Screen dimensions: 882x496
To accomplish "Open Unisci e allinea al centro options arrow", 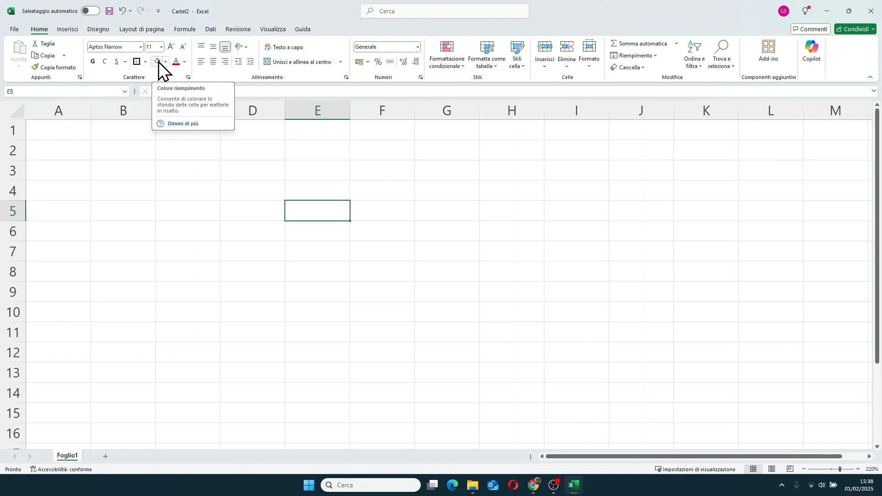I will click(x=341, y=62).
